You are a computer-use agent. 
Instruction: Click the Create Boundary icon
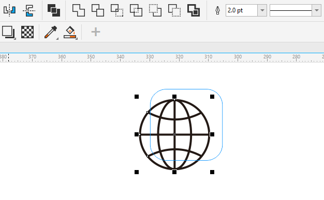(x=194, y=10)
